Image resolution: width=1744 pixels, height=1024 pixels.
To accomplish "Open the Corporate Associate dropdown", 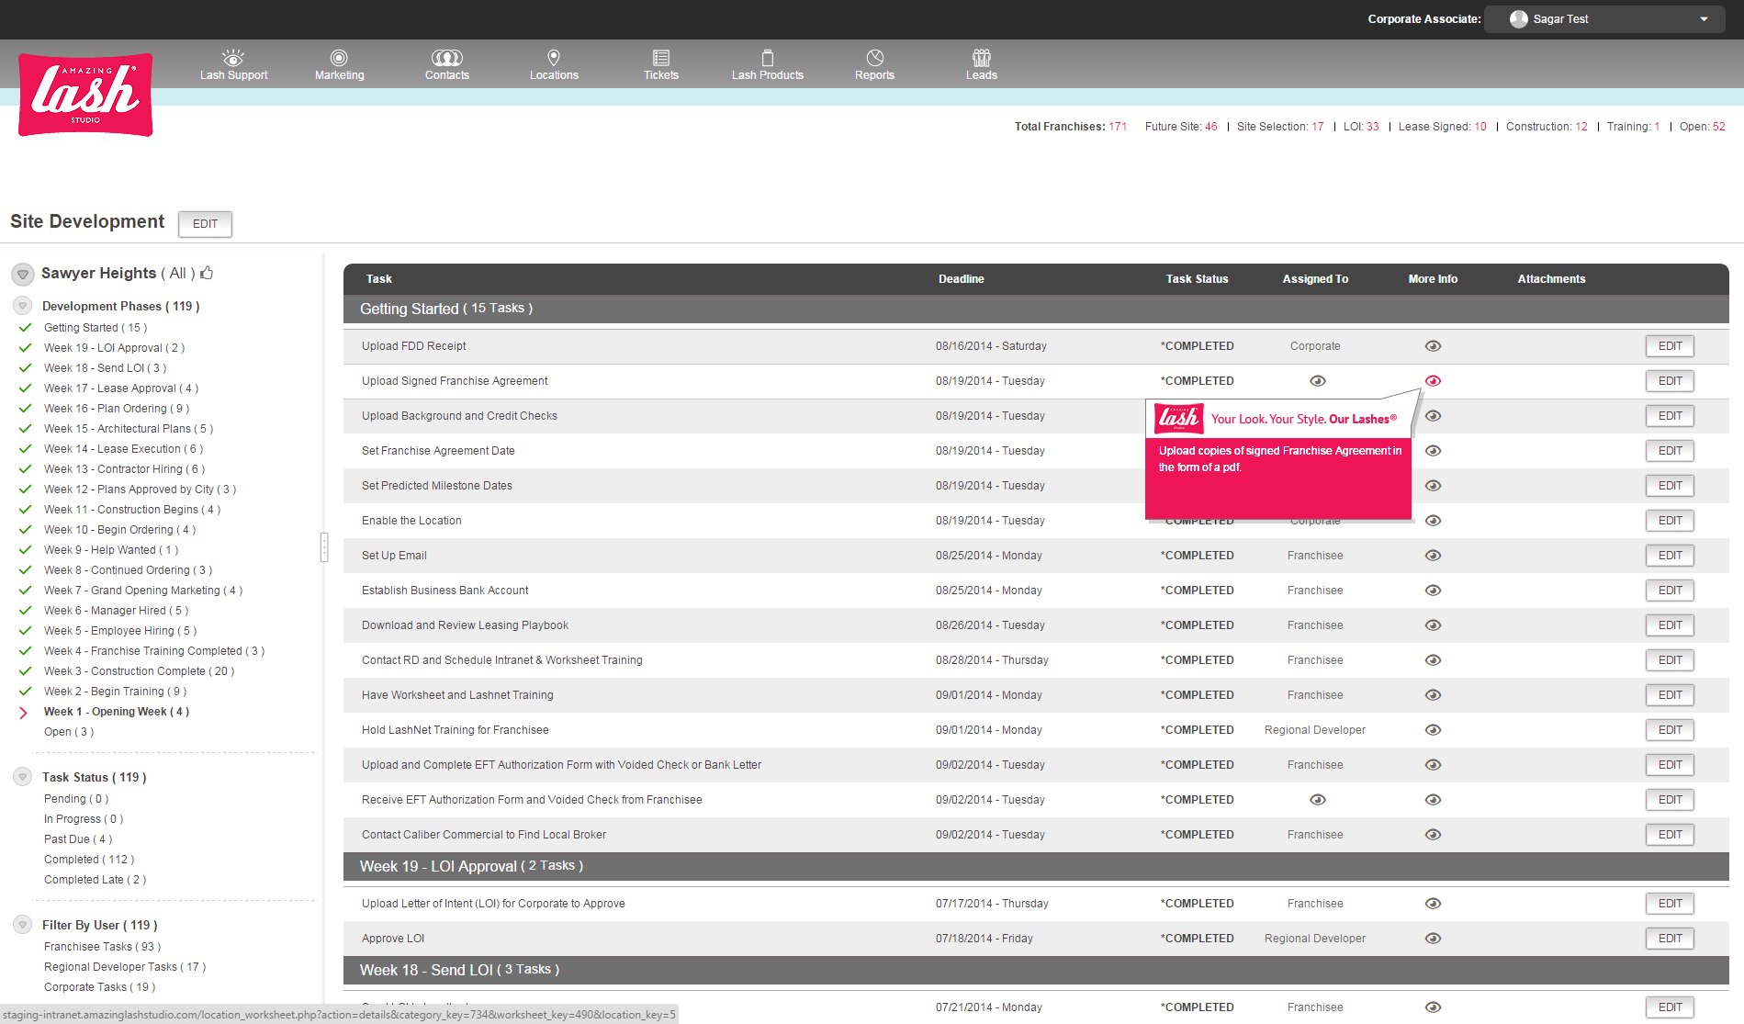I will (1606, 19).
